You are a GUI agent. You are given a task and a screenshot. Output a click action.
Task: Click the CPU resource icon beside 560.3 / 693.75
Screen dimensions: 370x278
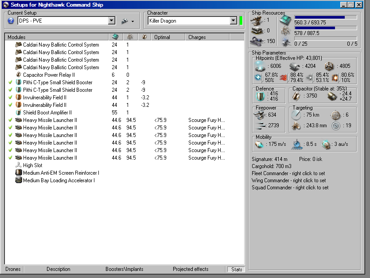(x=286, y=20)
